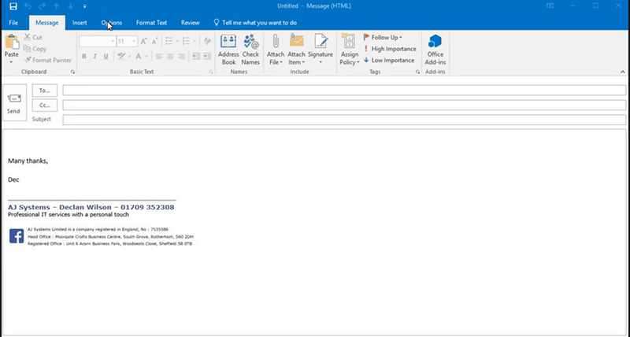Viewport: 630px width, 337px height.
Task: Click the Save icon in title bar
Action: (x=10, y=6)
